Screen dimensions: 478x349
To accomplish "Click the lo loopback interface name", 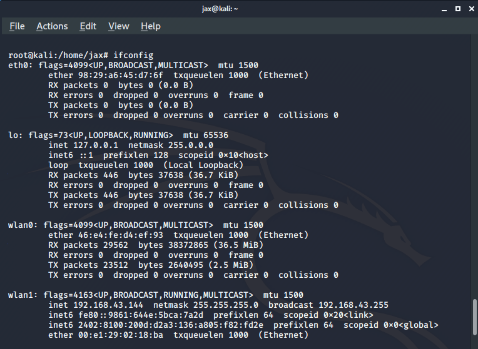I will click(x=13, y=135).
